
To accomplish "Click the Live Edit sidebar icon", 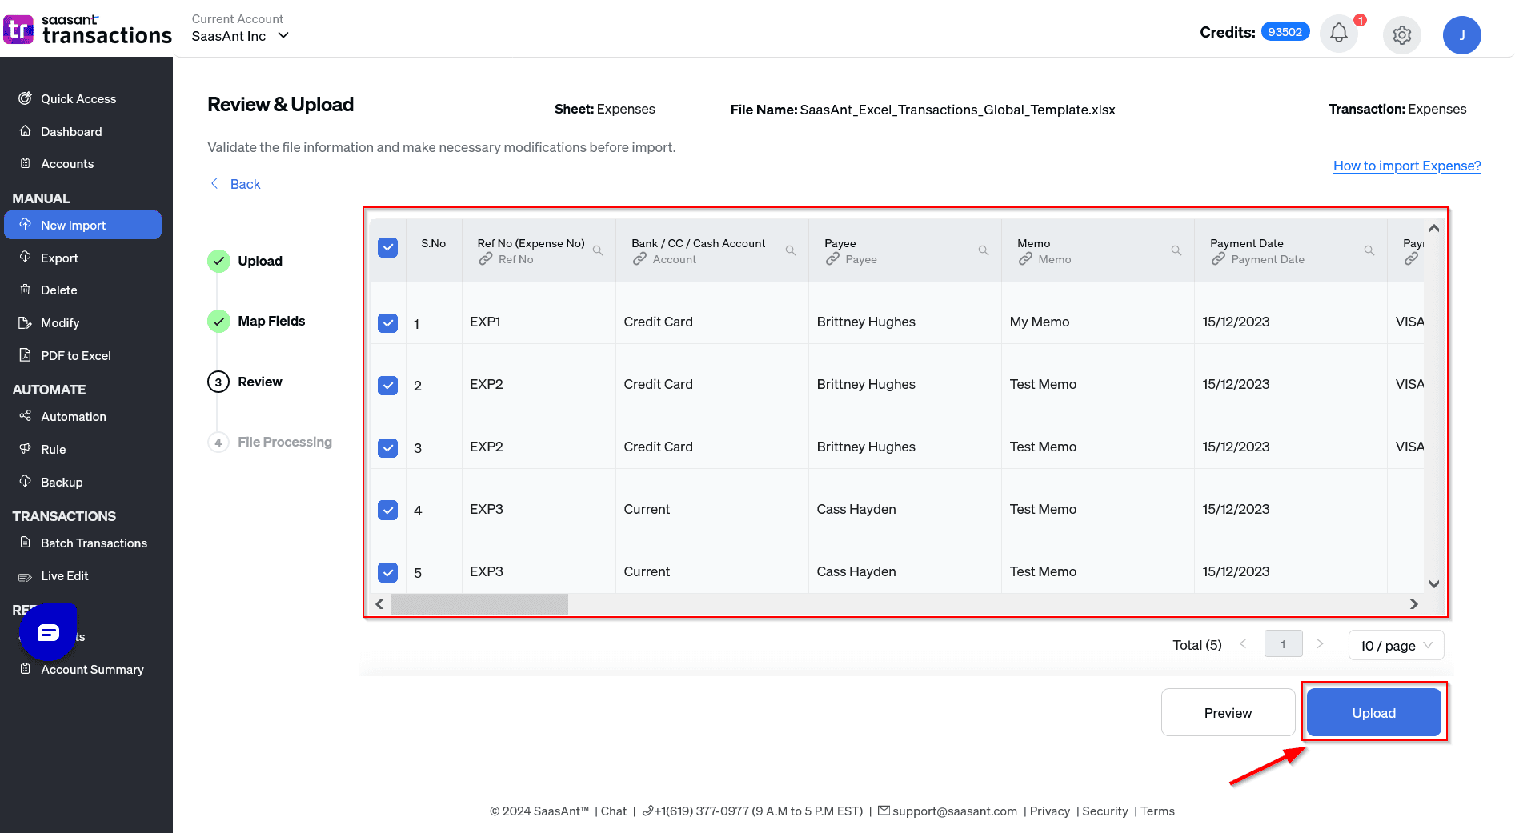I will click(x=26, y=576).
